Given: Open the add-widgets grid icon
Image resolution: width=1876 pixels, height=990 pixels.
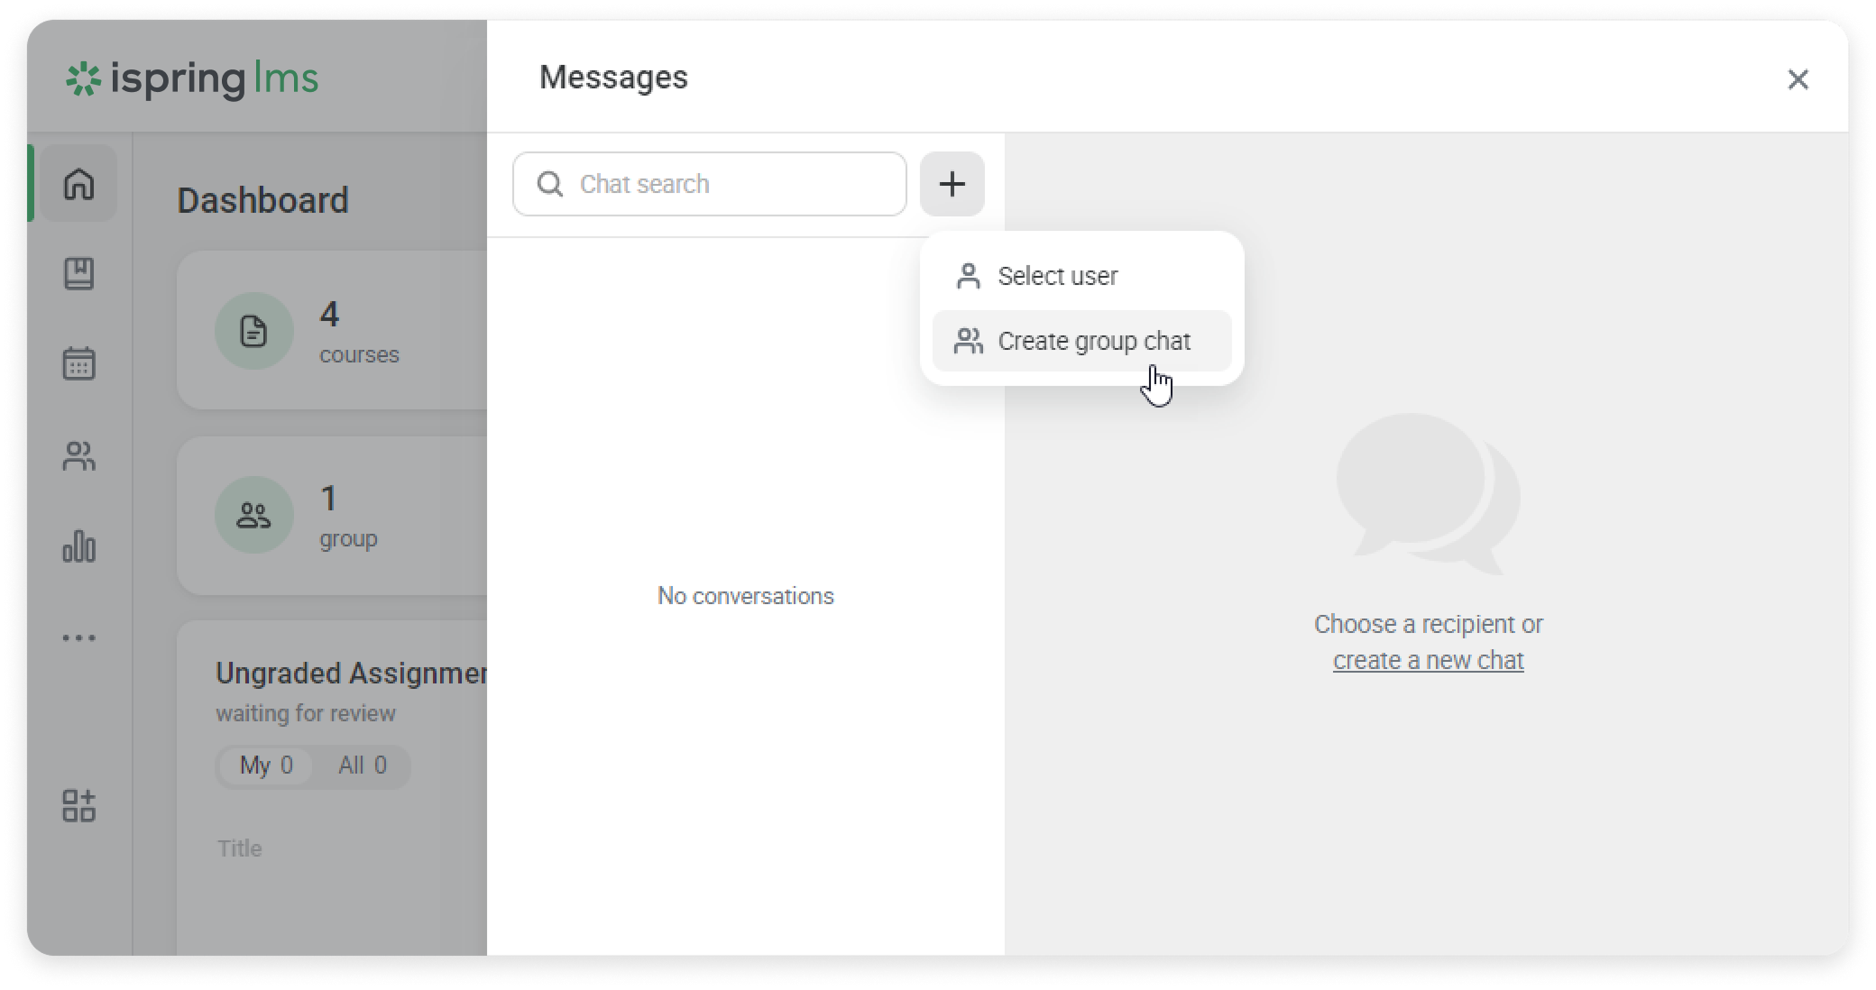Looking at the screenshot, I should pos(78,806).
